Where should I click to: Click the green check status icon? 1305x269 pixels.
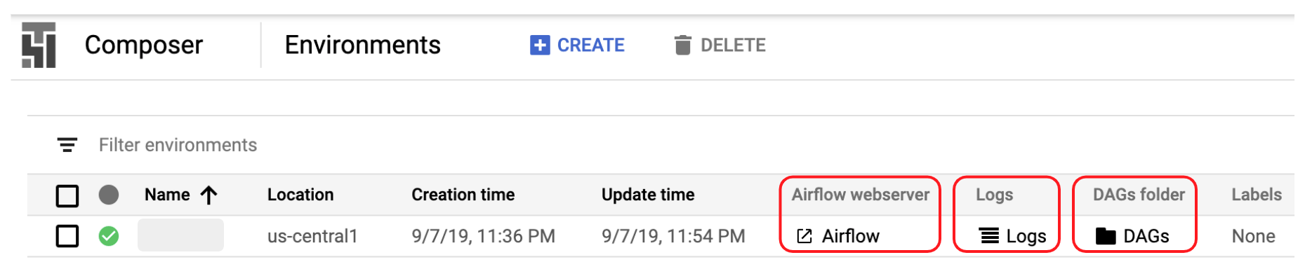(x=109, y=236)
